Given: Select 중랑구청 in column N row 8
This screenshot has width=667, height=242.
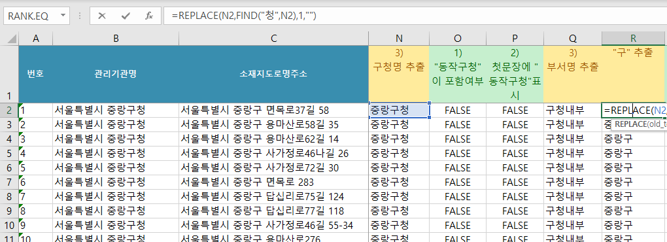Looking at the screenshot, I should 399,197.
